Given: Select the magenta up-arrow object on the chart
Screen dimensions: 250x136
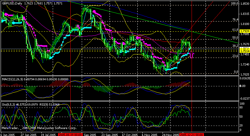Looking at the screenshot, I should pos(192,55).
